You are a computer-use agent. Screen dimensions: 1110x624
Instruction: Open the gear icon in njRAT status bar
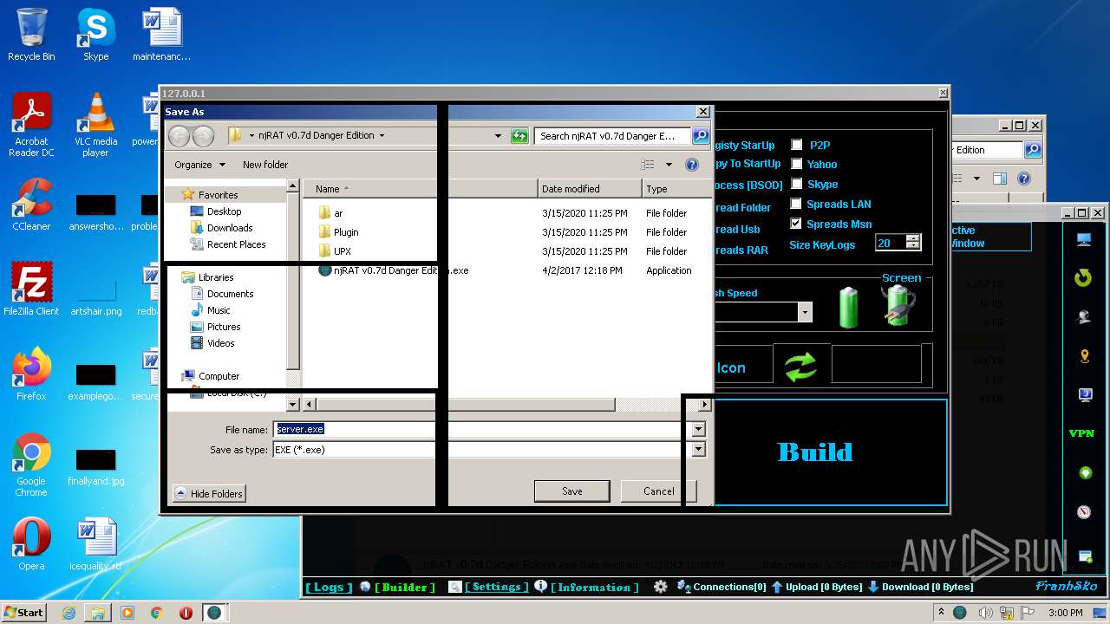[x=661, y=587]
